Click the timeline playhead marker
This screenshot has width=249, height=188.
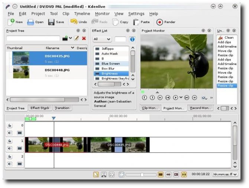[54, 118]
